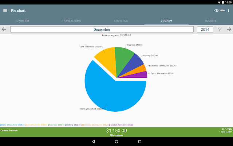Switch to the Transactions tab
This screenshot has width=233, height=146.
71,21
